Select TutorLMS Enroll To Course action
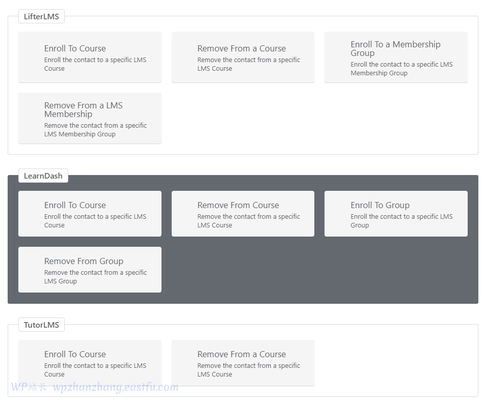486x403 pixels. coord(90,363)
